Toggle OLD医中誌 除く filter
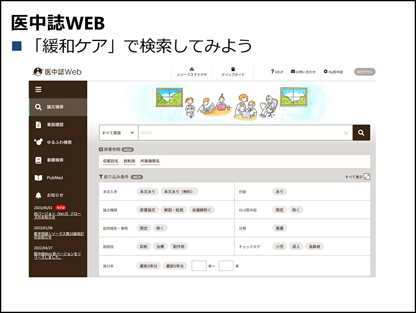416x313 pixels. 296,210
